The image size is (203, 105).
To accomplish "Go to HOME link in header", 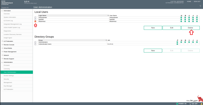I will (x=189, y=2).
